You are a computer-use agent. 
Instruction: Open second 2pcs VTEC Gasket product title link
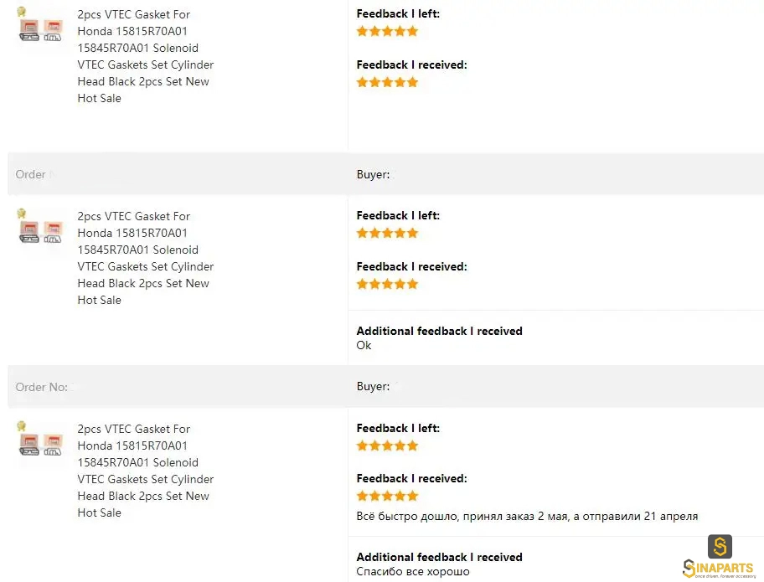(x=145, y=258)
